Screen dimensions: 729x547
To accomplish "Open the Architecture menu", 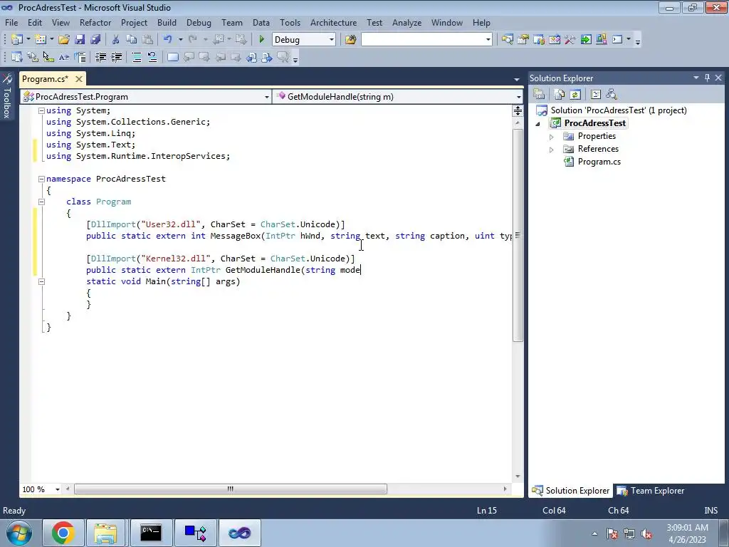I will pos(333,22).
